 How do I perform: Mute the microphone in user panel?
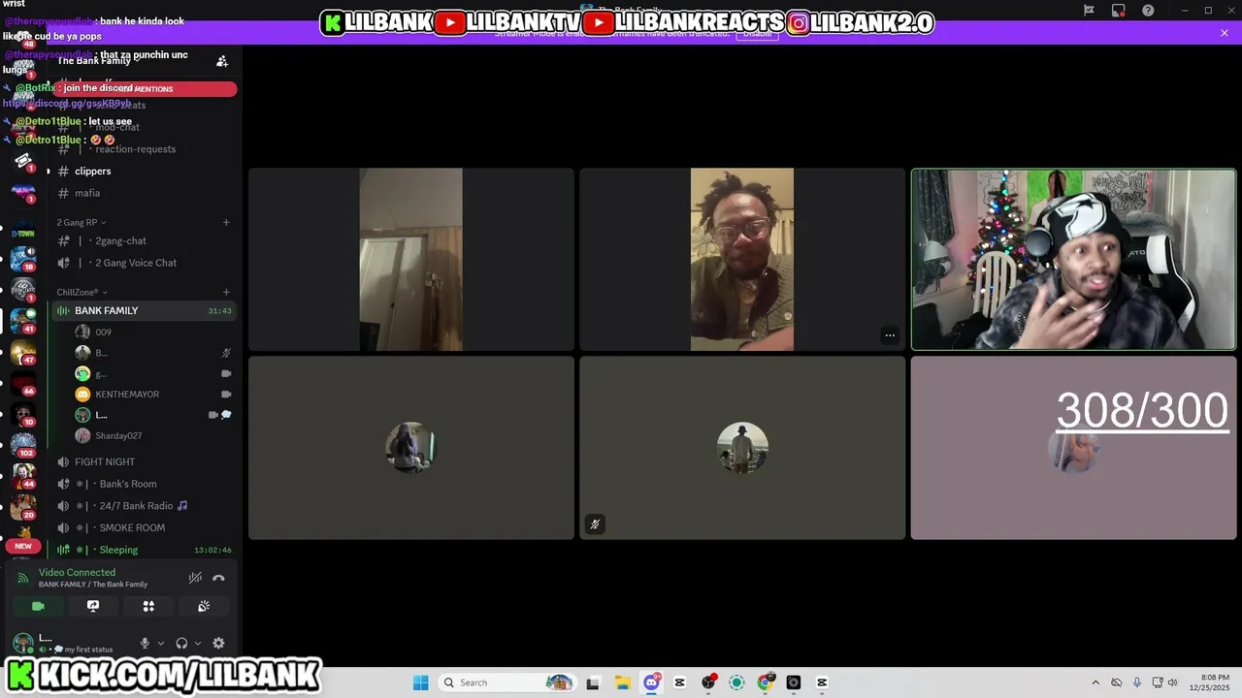tap(145, 643)
